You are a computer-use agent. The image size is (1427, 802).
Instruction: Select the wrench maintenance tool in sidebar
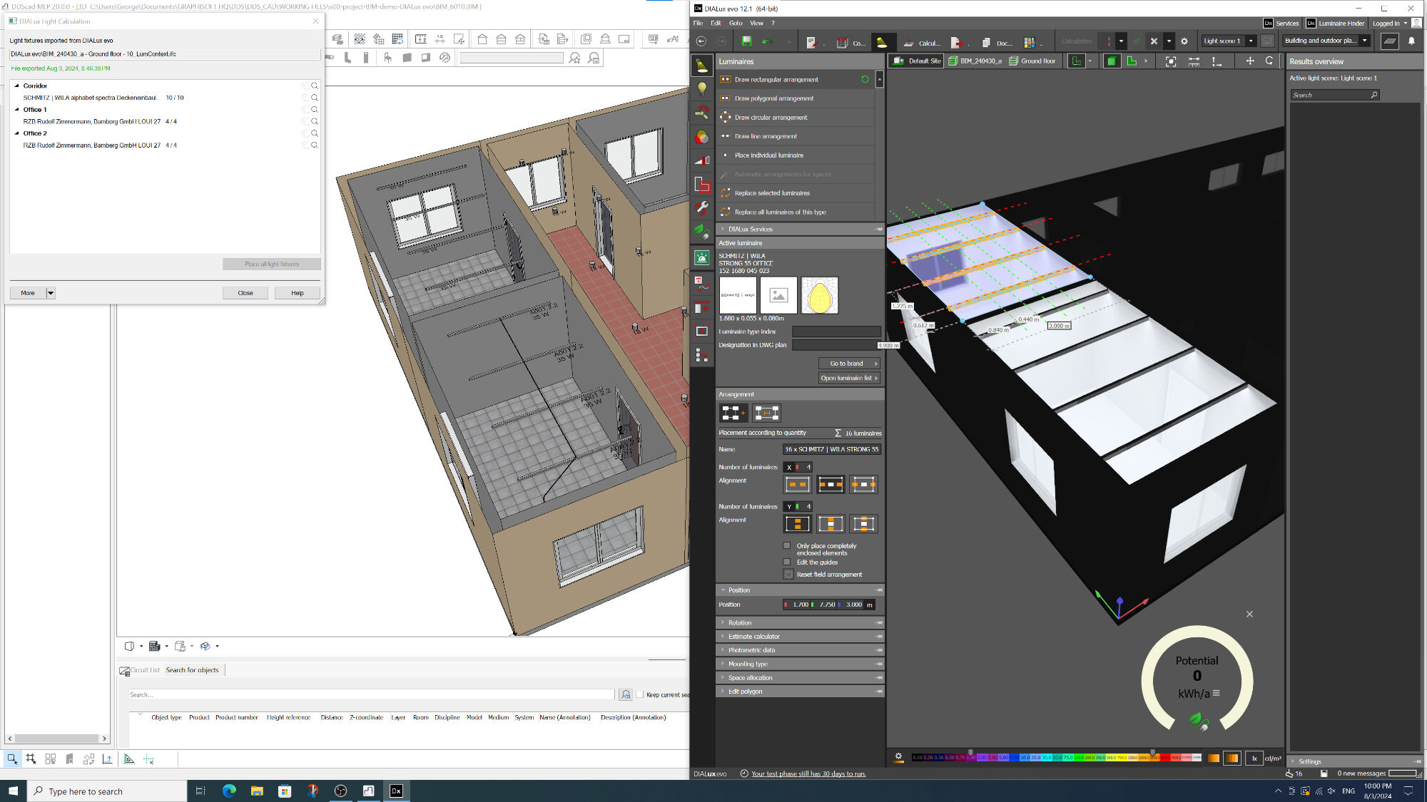click(702, 208)
